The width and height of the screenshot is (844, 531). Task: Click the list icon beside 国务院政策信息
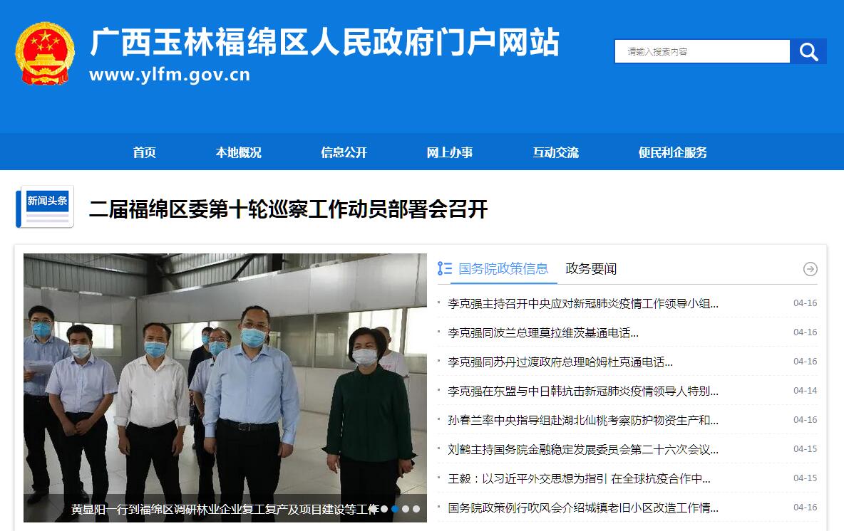pyautogui.click(x=445, y=268)
